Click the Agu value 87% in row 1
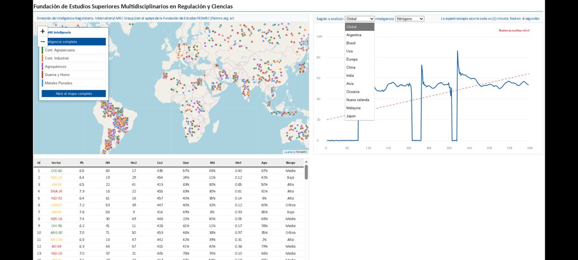Viewport: 578px width, 260px height. [x=264, y=170]
